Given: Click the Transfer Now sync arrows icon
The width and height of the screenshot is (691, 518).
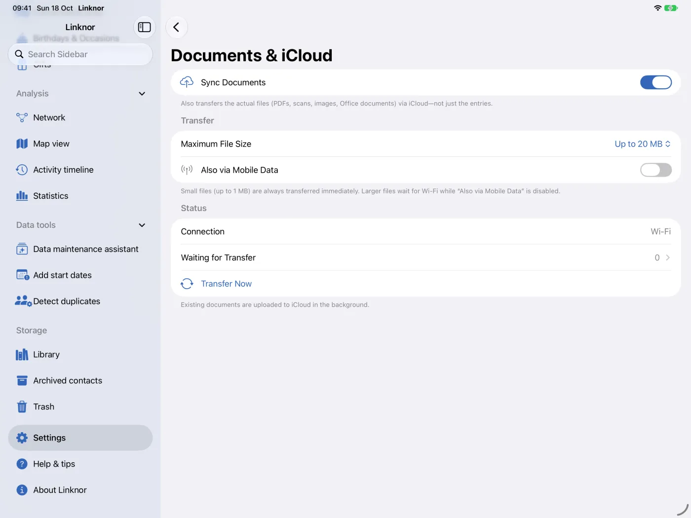Looking at the screenshot, I should 187,284.
